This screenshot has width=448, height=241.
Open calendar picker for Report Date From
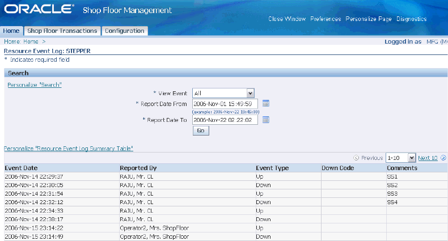pyautogui.click(x=266, y=103)
